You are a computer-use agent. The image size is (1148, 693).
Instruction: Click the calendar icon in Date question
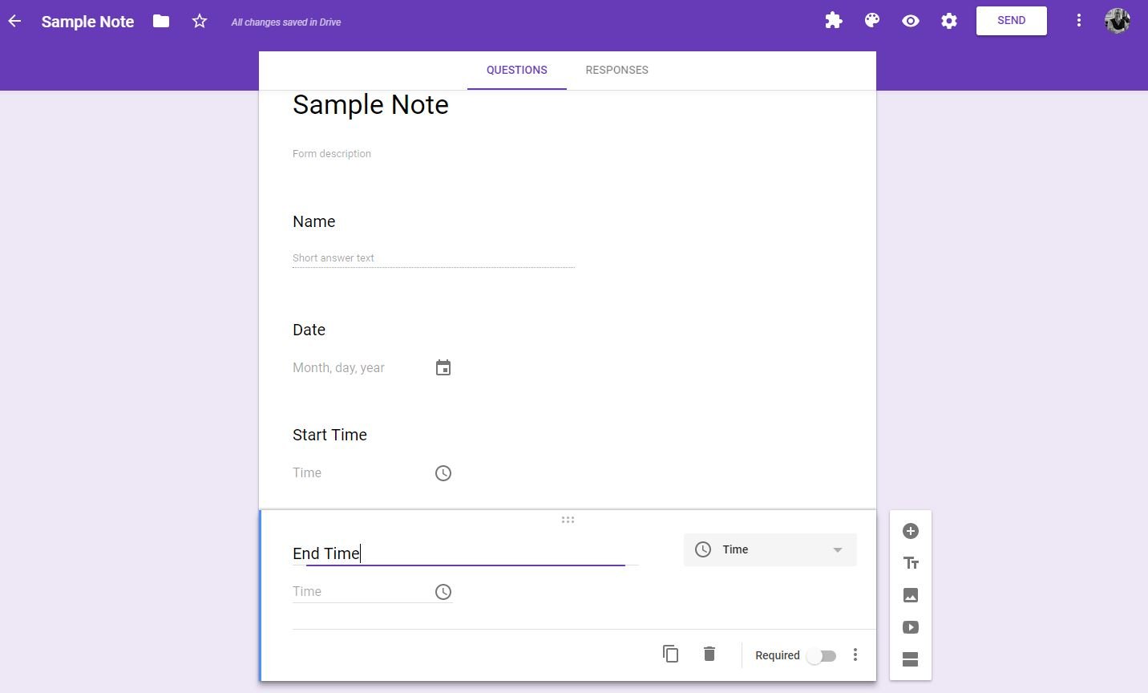pyautogui.click(x=443, y=367)
